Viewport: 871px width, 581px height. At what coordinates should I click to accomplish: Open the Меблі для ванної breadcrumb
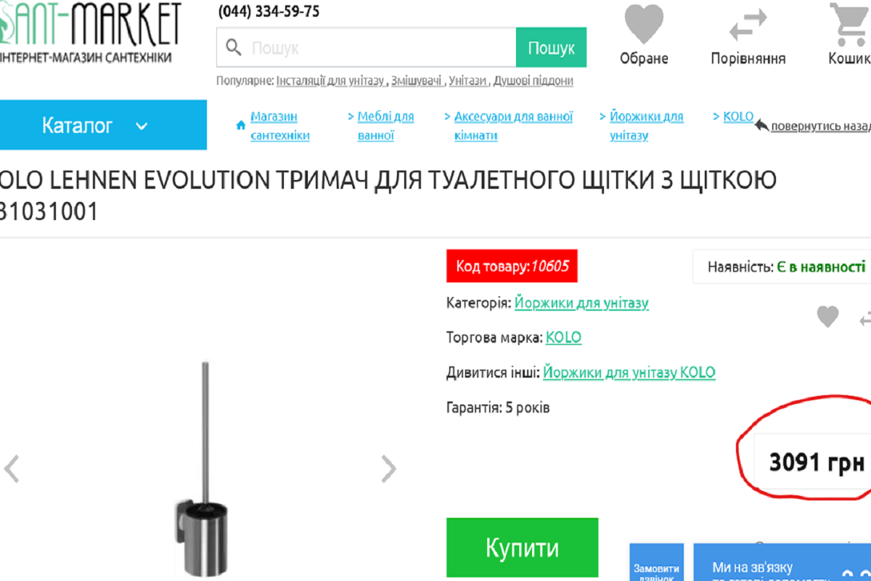tap(385, 126)
